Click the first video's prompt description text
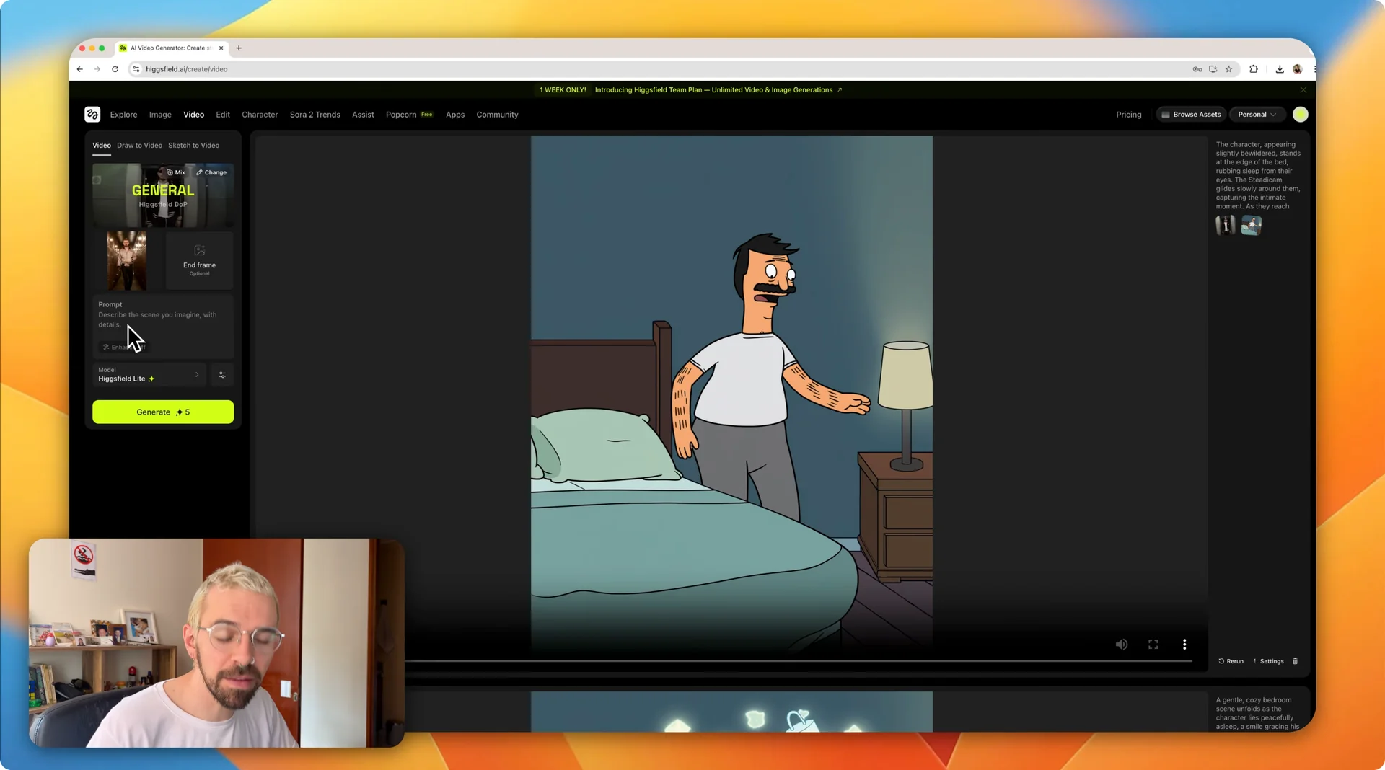 click(1259, 175)
